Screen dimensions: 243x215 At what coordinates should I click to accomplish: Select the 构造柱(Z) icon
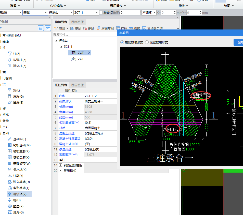[10, 60]
